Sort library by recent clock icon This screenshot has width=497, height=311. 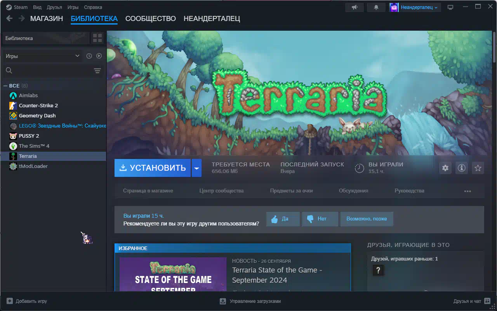89,56
